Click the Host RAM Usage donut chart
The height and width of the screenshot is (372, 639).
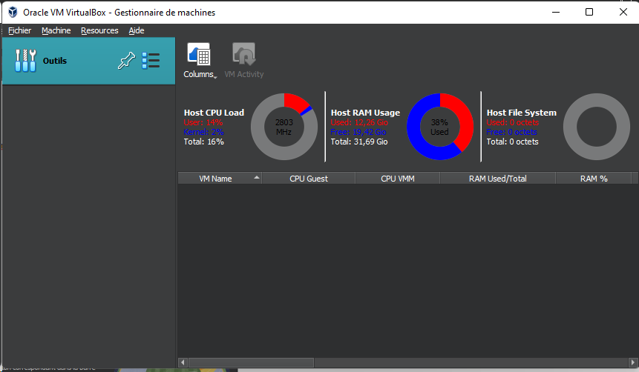click(x=439, y=127)
